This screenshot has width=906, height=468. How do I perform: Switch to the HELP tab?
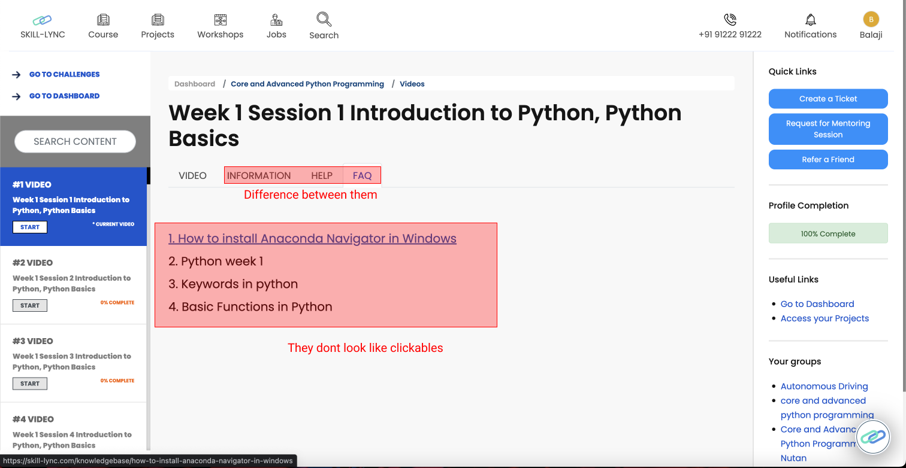point(322,175)
